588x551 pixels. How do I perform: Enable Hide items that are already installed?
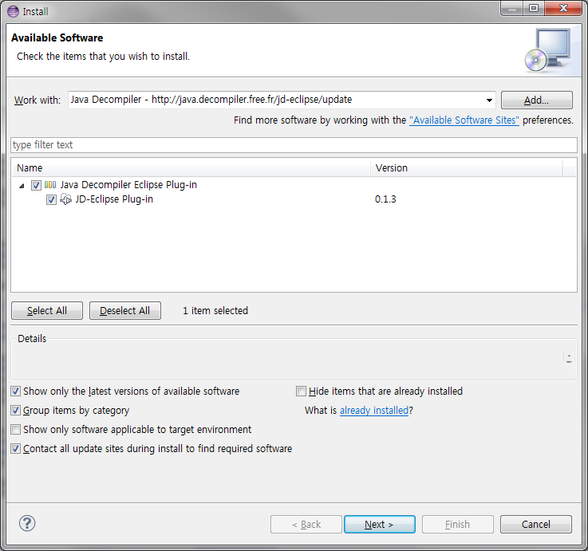pyautogui.click(x=301, y=392)
